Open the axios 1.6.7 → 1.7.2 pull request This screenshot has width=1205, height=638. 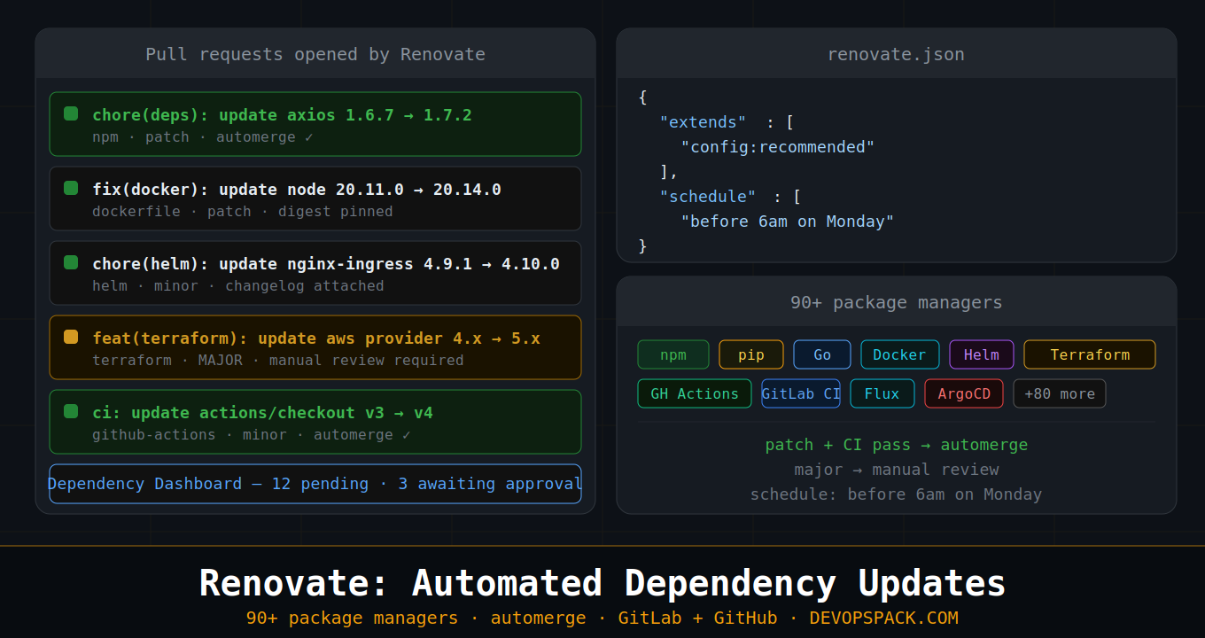(x=315, y=124)
